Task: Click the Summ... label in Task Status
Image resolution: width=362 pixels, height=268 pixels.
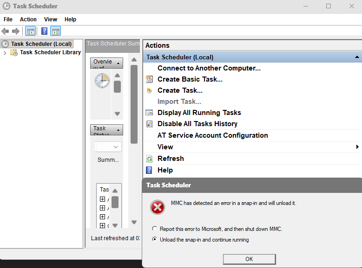Action: pos(108,160)
